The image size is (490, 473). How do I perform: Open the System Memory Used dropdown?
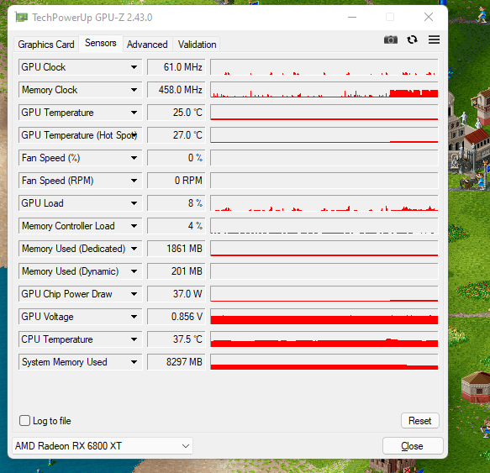(134, 362)
